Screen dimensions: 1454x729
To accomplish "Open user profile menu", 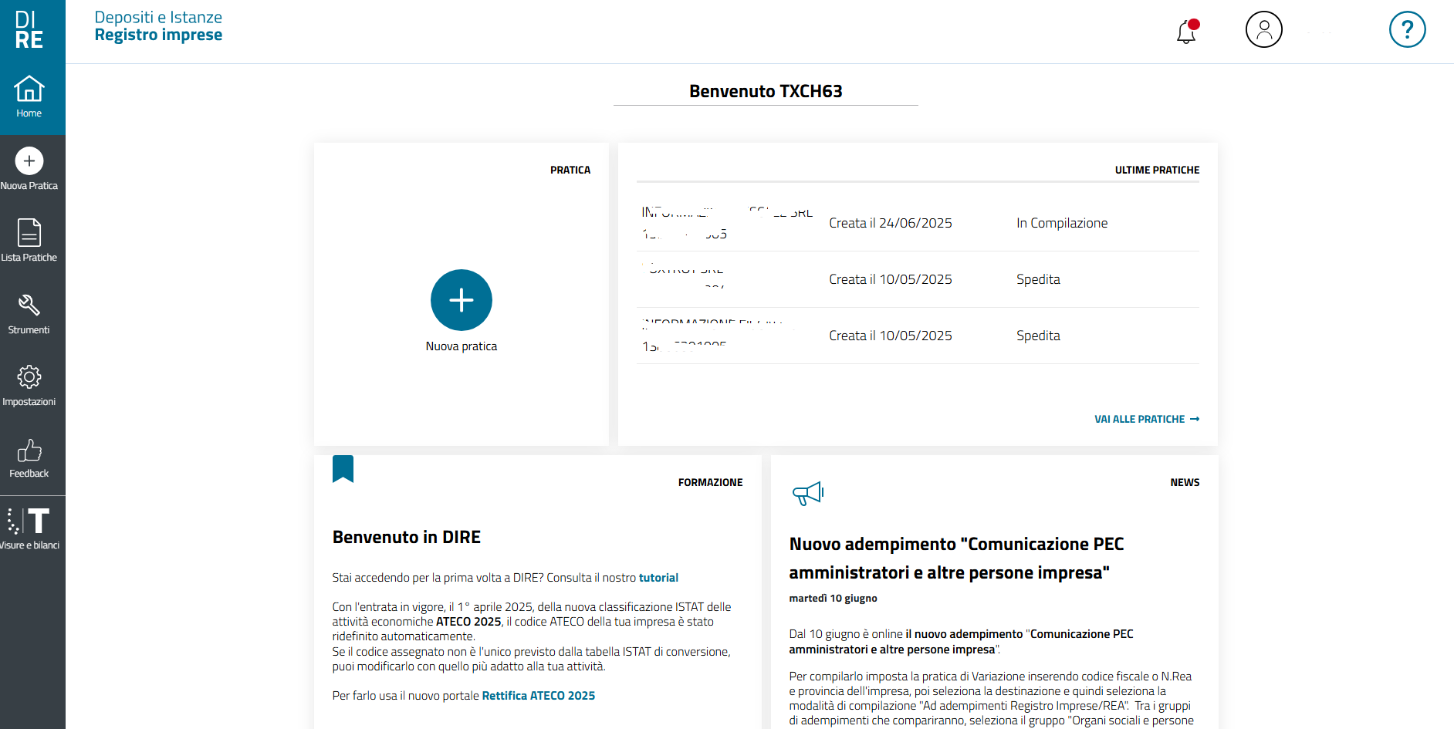I will 1264,29.
